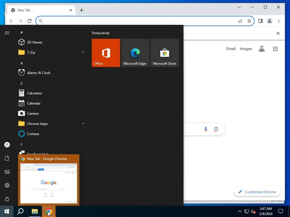Open the Chrome profile avatar
Screen dimensions: 290x217
pos(270,21)
